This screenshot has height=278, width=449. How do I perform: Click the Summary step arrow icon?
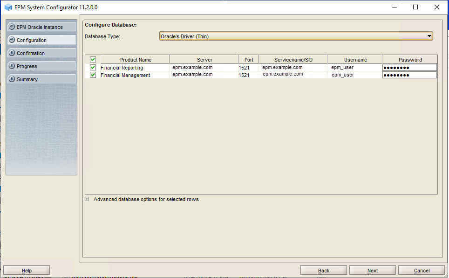click(x=12, y=79)
